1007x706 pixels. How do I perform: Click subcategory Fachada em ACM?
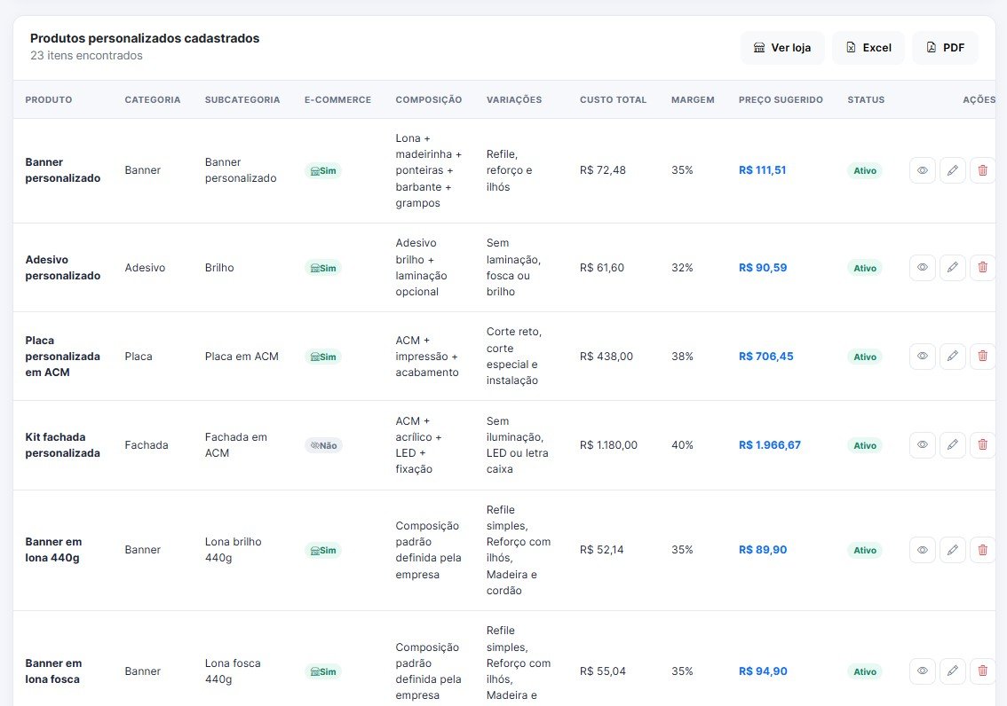click(235, 445)
